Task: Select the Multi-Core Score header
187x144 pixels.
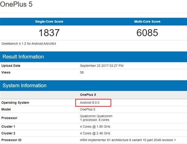Action: click(147, 22)
